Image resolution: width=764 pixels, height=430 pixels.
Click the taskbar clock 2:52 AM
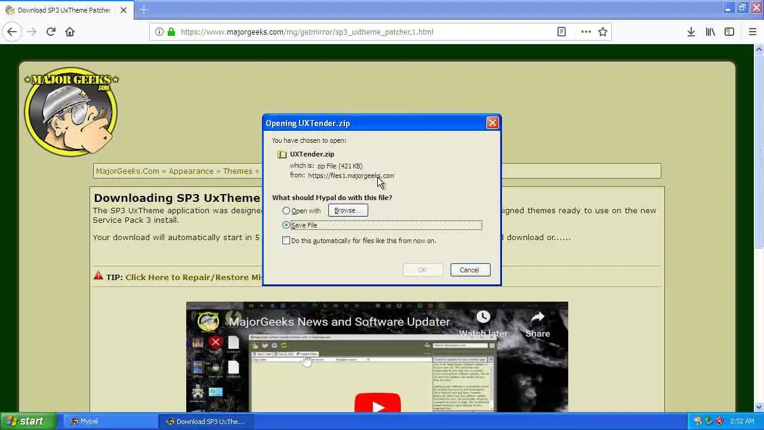click(742, 421)
